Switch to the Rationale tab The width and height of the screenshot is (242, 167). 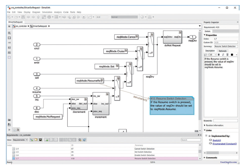(x=223, y=51)
